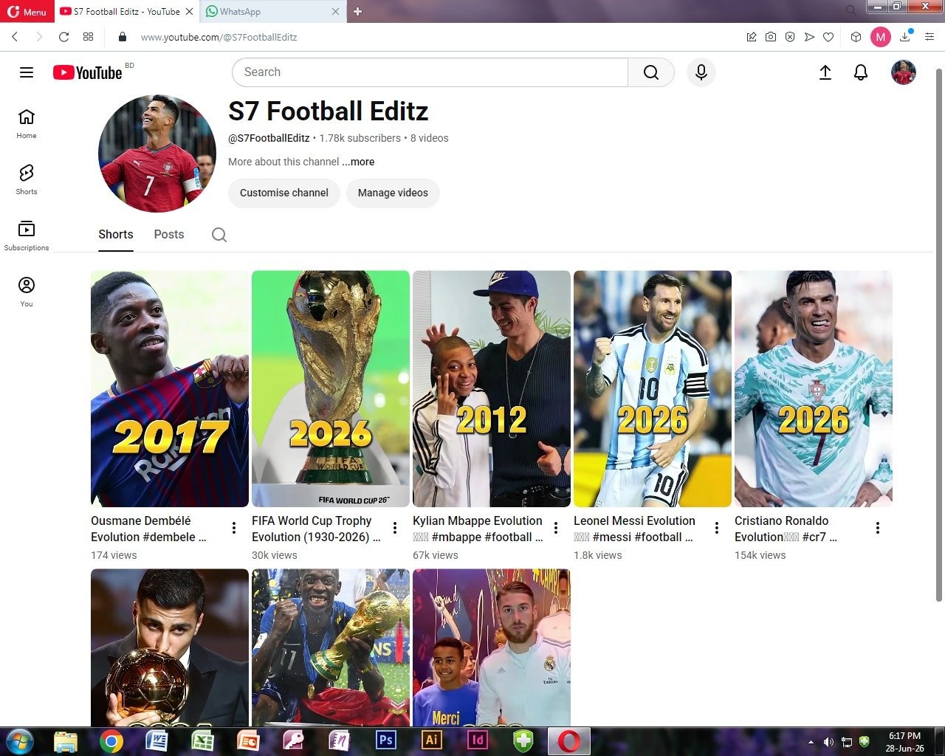The height and width of the screenshot is (756, 945).
Task: Start voice search with microphone icon
Action: coord(701,72)
